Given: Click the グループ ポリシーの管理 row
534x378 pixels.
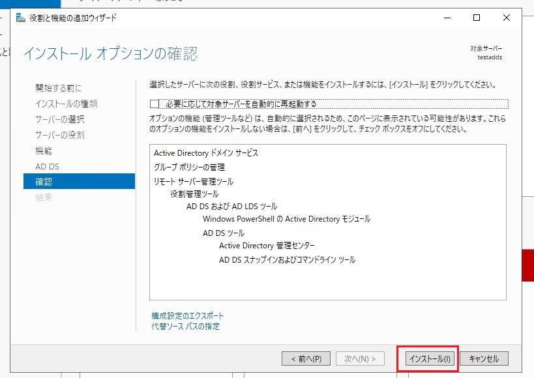Looking at the screenshot, I should 189,167.
